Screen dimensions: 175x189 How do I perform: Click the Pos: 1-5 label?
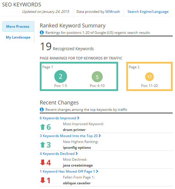pos(61,86)
